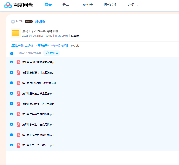Toggle the select-all files checkbox
Screen dimensions: 179x165
(12, 53)
